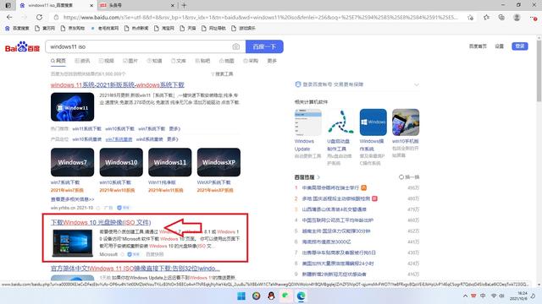Switch to the 视频 results tab
This screenshot has height=304, width=542.
[106, 61]
